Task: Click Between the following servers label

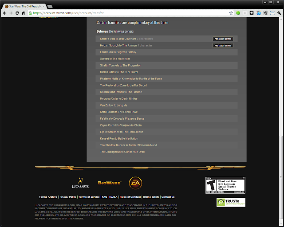Action: [115, 31]
